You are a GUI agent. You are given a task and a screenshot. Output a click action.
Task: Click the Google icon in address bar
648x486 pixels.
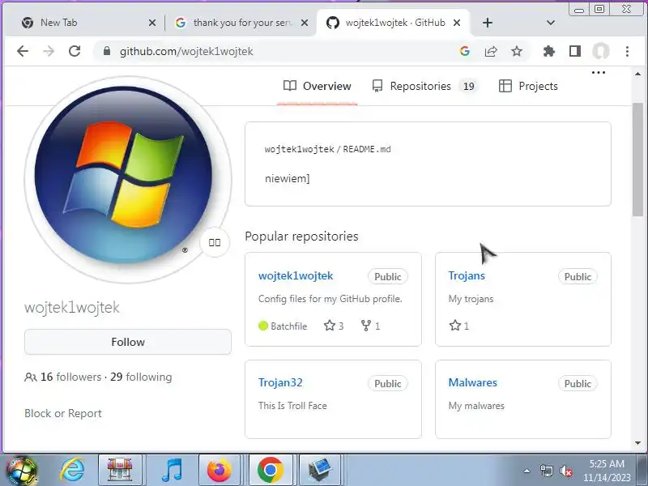pos(464,51)
